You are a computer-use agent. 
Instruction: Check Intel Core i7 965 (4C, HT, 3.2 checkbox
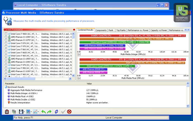[6, 74]
